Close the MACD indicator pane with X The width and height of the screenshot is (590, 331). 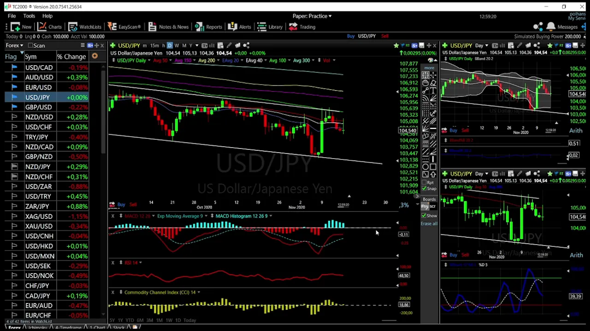[x=112, y=216]
